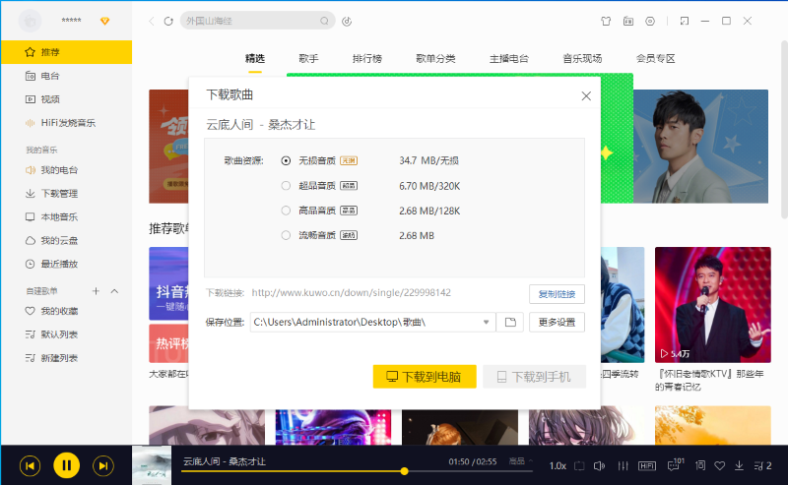The height and width of the screenshot is (485, 788).
Task: Close the 下载歌曲 dialog
Action: click(586, 95)
